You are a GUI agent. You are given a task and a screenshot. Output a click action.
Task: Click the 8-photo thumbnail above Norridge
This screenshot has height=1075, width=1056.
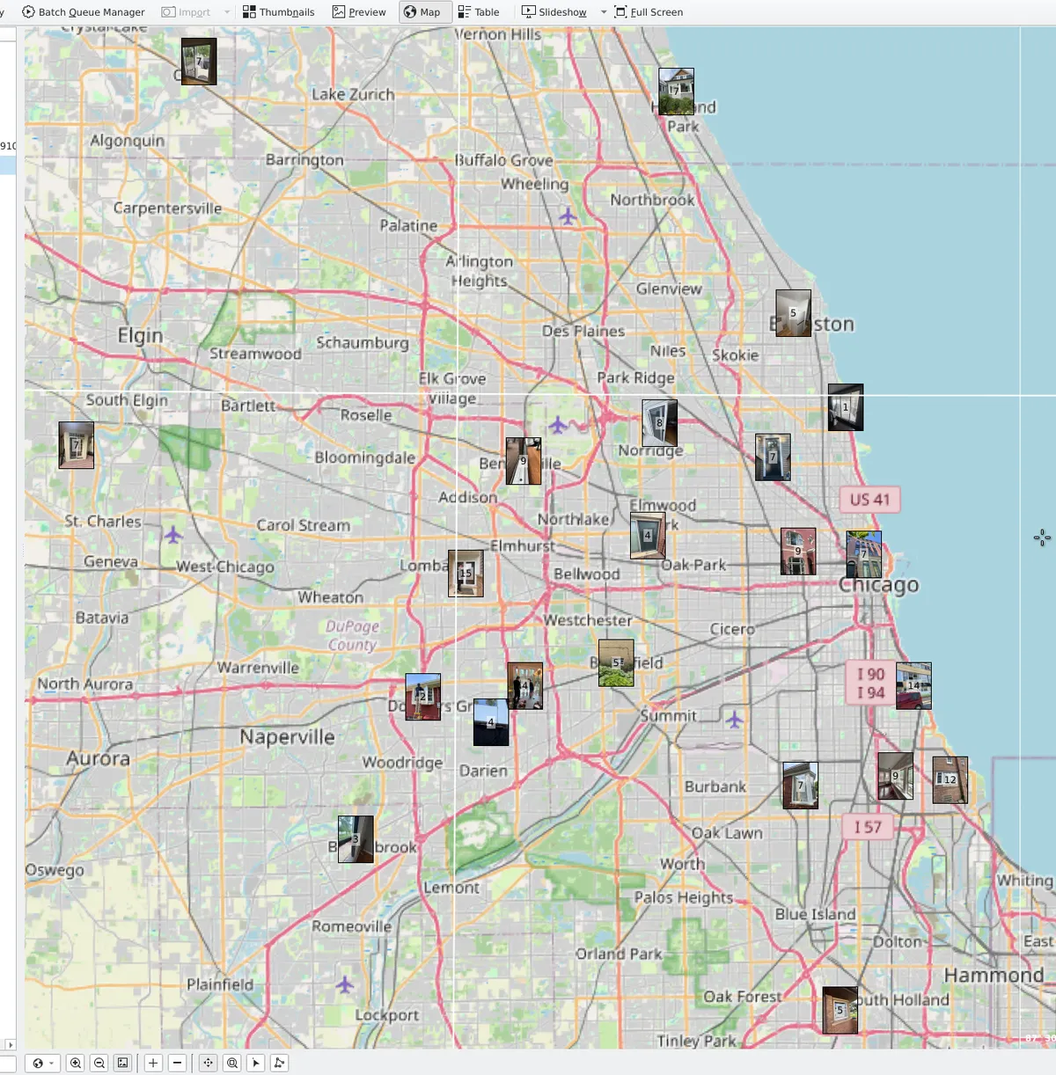[660, 423]
